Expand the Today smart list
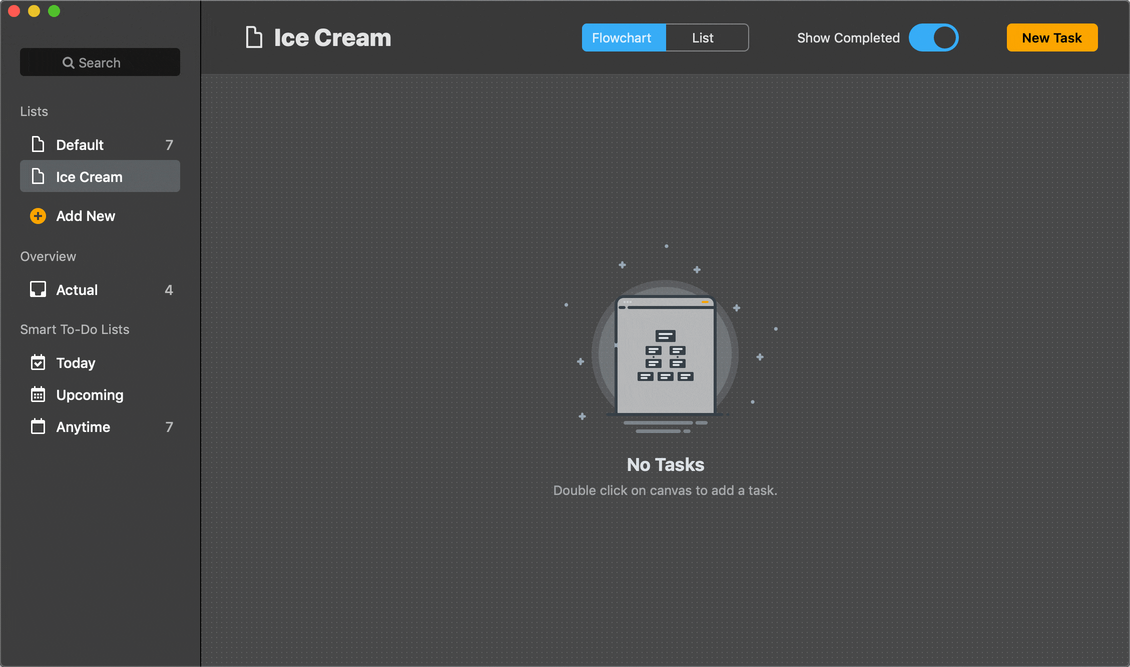 coord(76,363)
